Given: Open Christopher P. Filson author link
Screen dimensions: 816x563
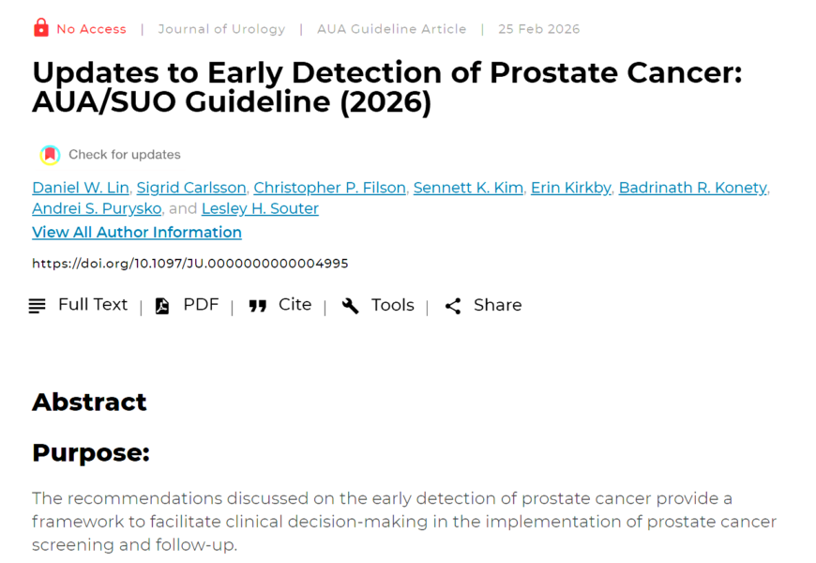Looking at the screenshot, I should point(329,188).
